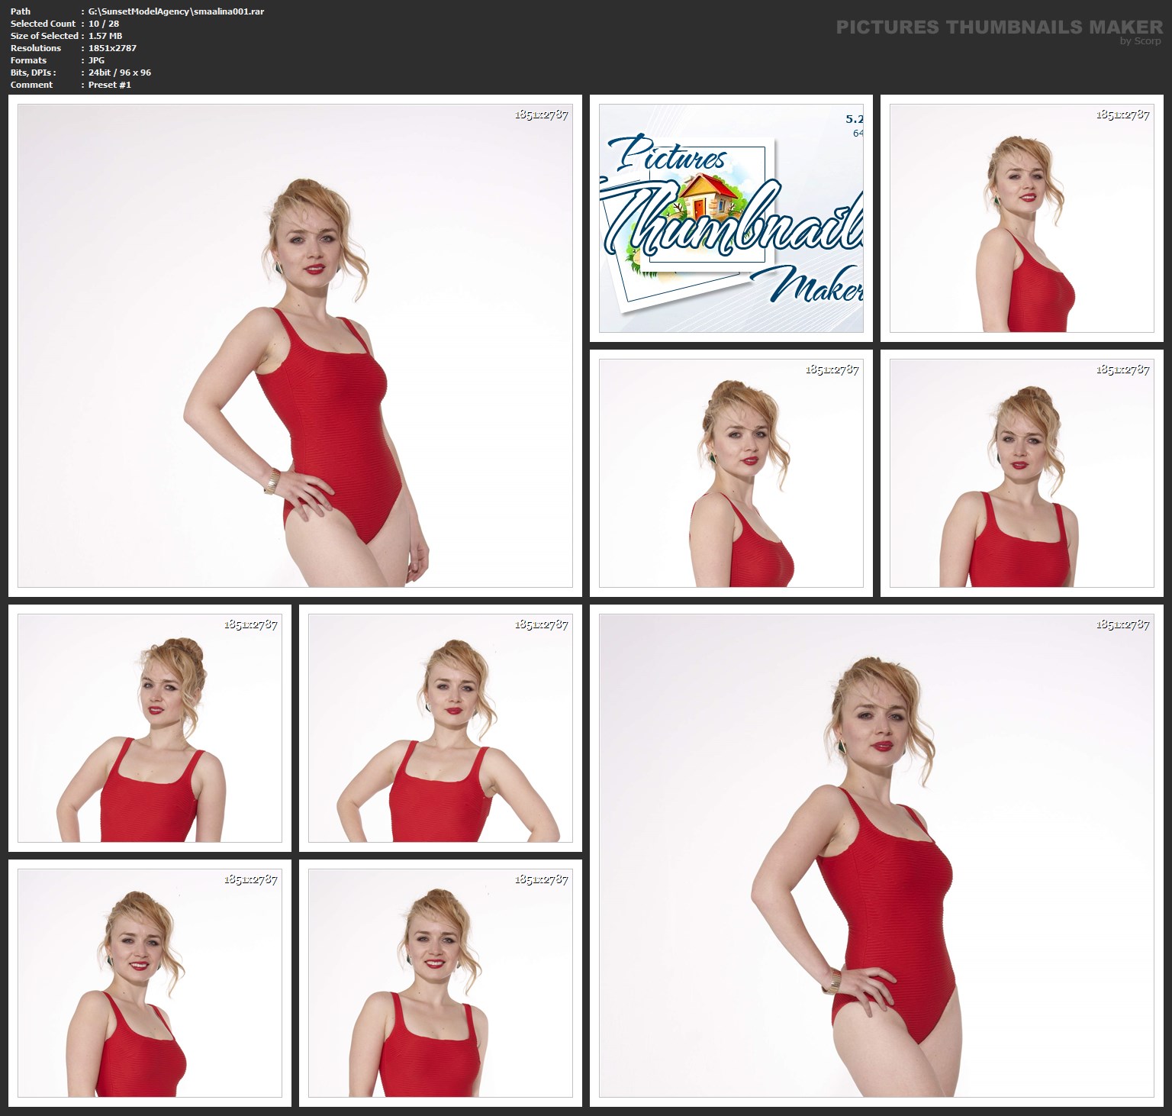The image size is (1172, 1116).
Task: Open the first large full-body swimsuit thumbnail
Action: [x=295, y=345]
